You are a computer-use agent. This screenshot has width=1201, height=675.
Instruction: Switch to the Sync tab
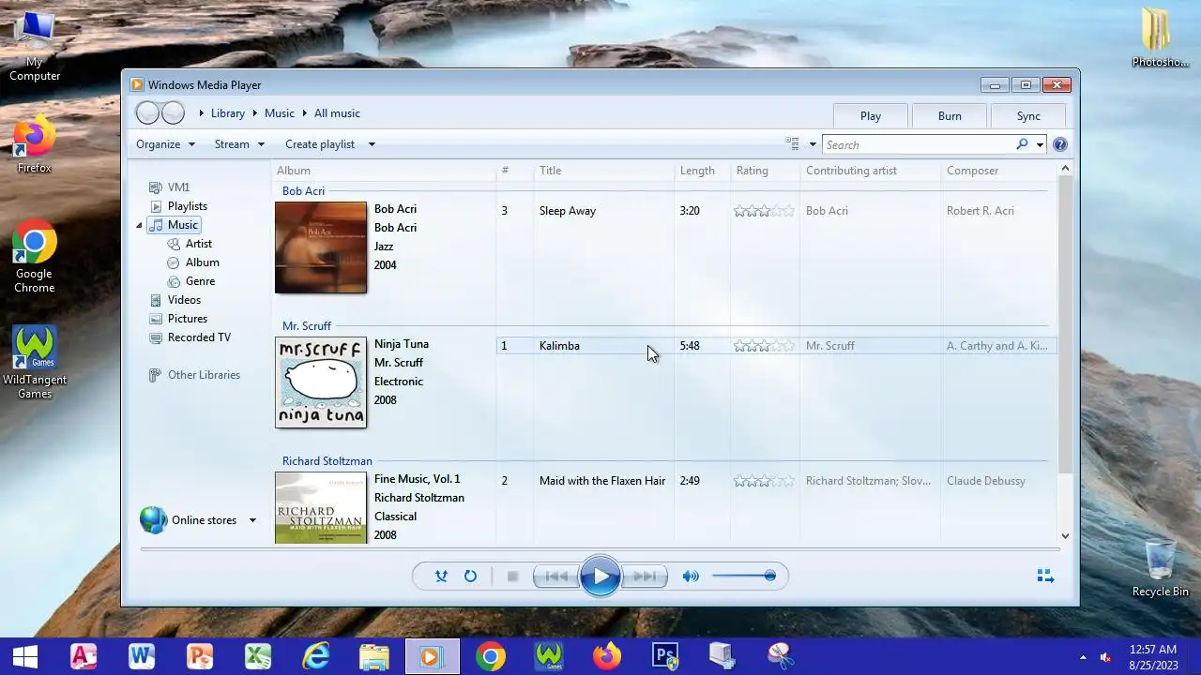[1028, 116]
